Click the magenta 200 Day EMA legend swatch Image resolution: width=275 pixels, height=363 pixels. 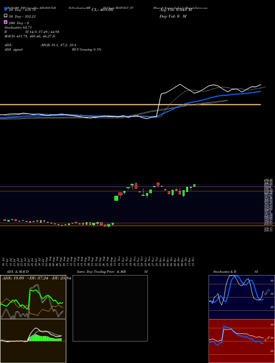click(5, 23)
